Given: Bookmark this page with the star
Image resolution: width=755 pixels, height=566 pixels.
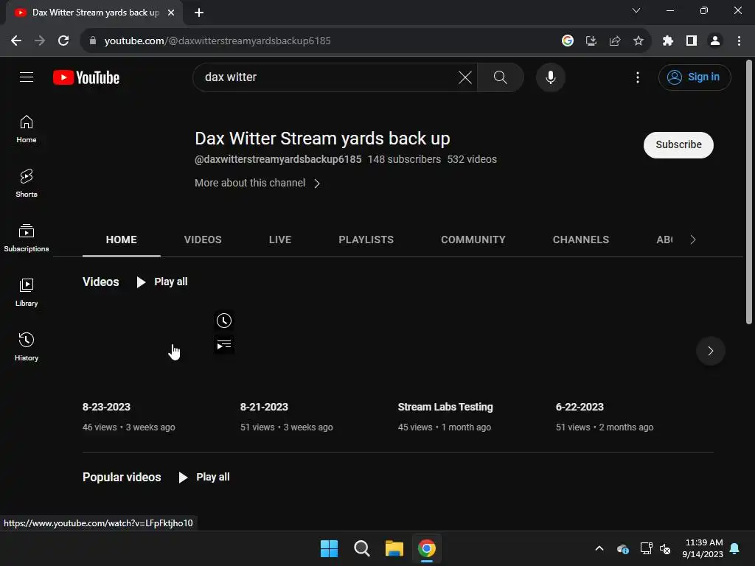Looking at the screenshot, I should (x=638, y=41).
